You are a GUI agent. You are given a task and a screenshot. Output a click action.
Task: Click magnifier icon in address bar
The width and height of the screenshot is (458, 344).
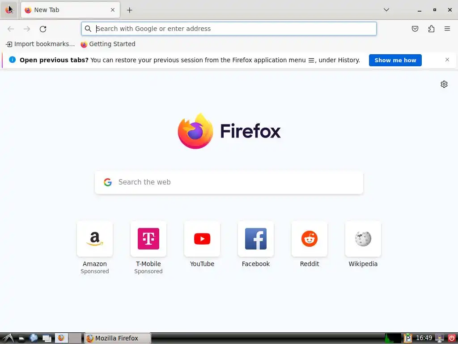click(88, 29)
